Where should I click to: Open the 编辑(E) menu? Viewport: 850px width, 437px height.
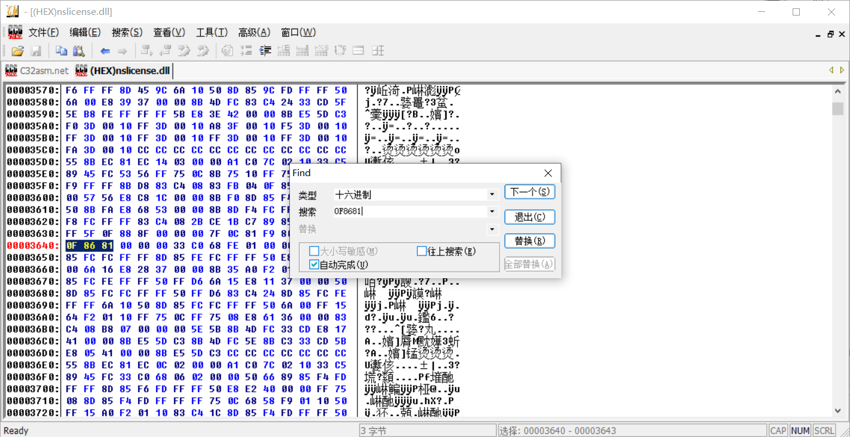85,32
